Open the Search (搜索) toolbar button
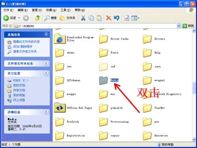This screenshot has height=148, width=197. pos(50,18)
